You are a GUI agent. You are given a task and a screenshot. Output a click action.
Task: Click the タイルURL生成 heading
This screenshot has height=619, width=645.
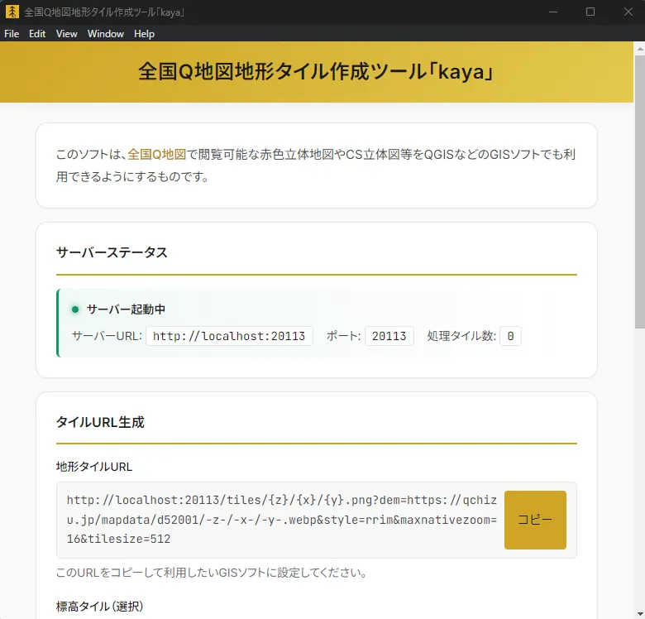click(x=100, y=422)
